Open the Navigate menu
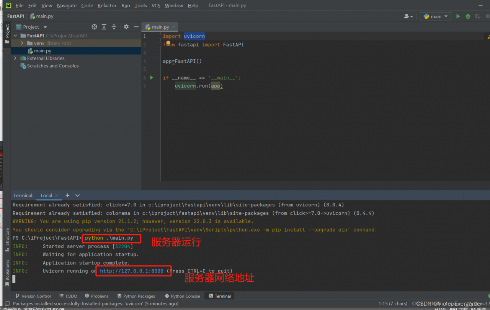The width and height of the screenshot is (490, 310). click(67, 5)
